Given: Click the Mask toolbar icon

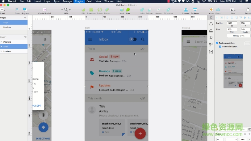Looking at the screenshot, I should click(x=122, y=10).
